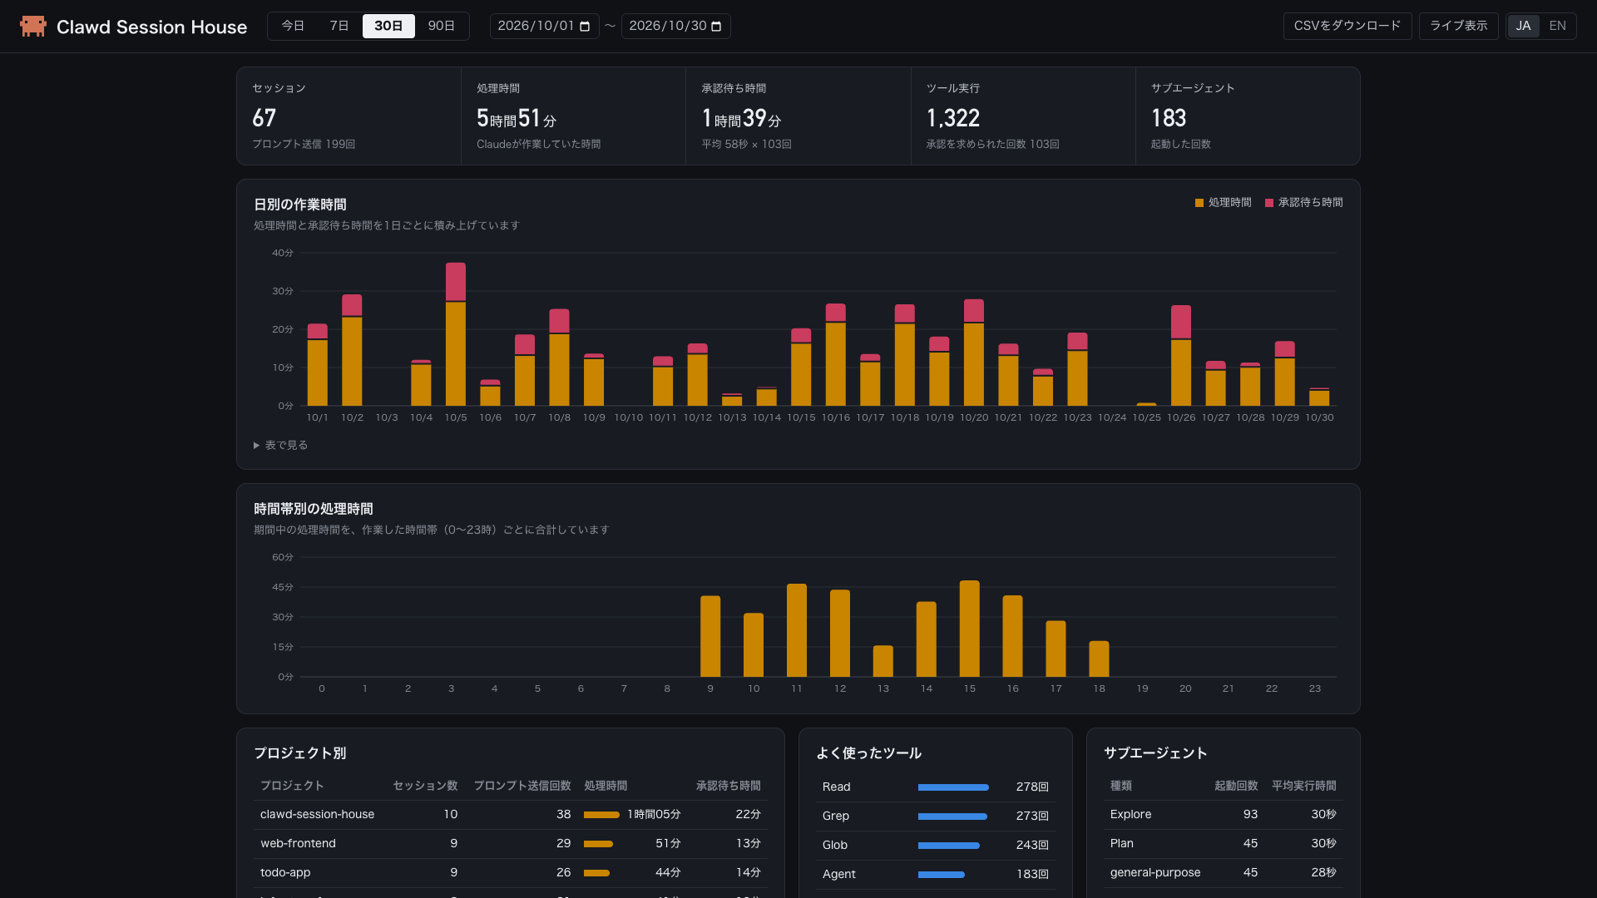Click the general-purpose subagent row
Screen dimensions: 1597x898
[x=1224, y=873]
